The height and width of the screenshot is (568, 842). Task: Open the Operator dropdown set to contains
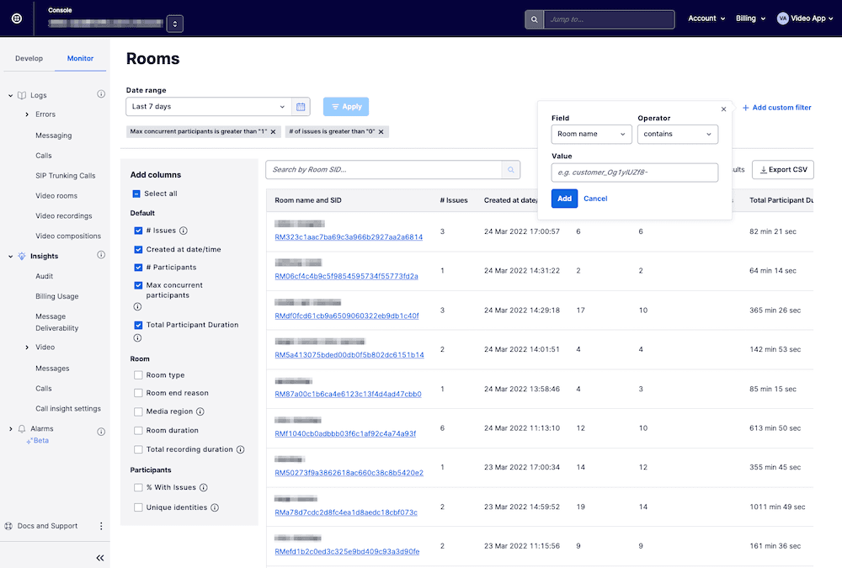pos(679,134)
